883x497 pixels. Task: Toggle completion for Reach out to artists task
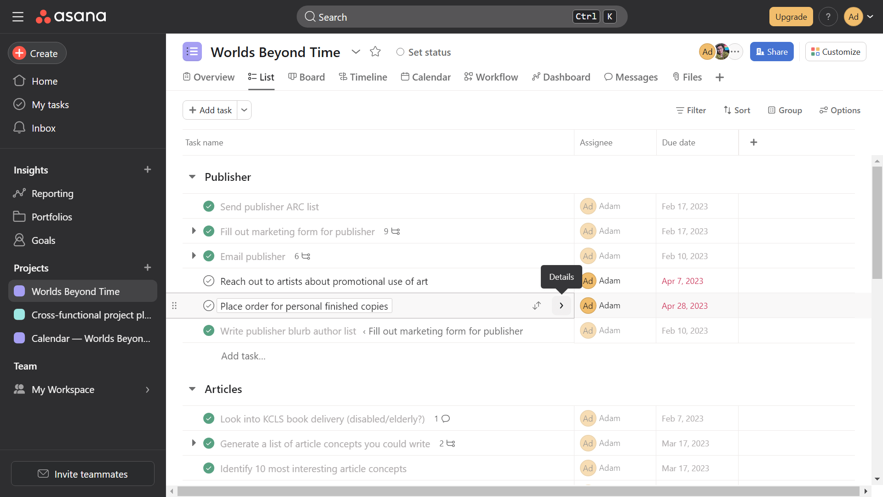pyautogui.click(x=209, y=281)
